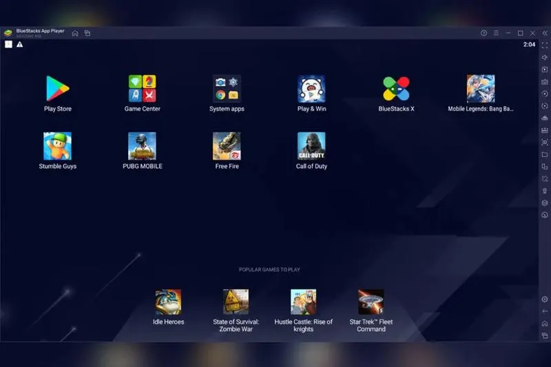Screen dimensions: 551x367
Task: Launch Game Center
Action: pos(142,89)
